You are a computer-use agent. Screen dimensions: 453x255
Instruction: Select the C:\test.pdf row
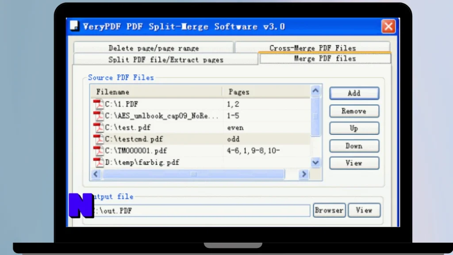(200, 127)
